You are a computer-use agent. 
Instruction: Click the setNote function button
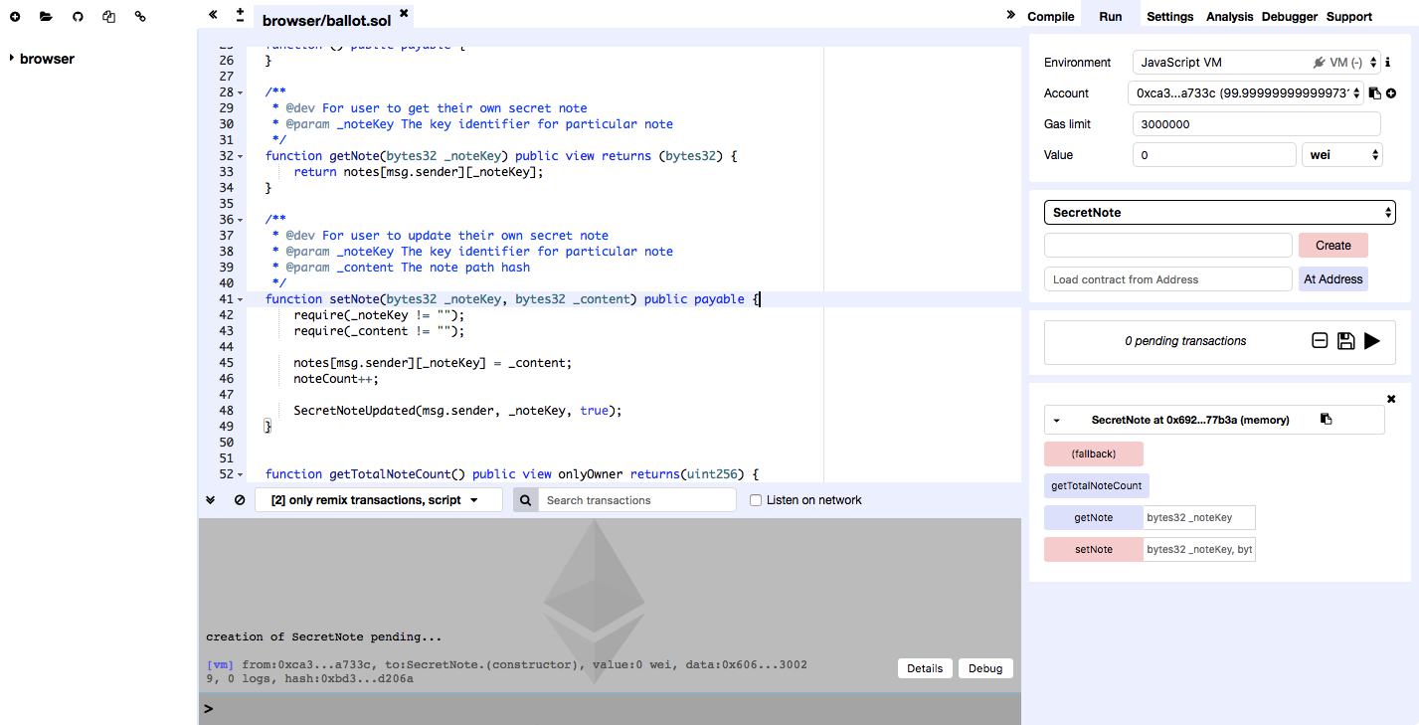pyautogui.click(x=1094, y=549)
